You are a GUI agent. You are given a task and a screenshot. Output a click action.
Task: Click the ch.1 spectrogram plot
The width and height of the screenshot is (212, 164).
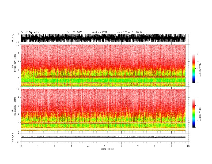pyautogui.click(x=103, y=65)
